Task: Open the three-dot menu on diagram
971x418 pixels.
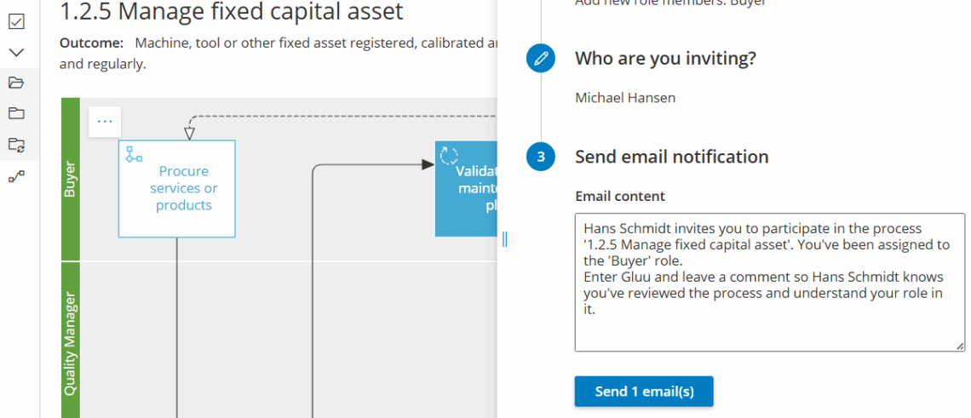Action: [105, 122]
